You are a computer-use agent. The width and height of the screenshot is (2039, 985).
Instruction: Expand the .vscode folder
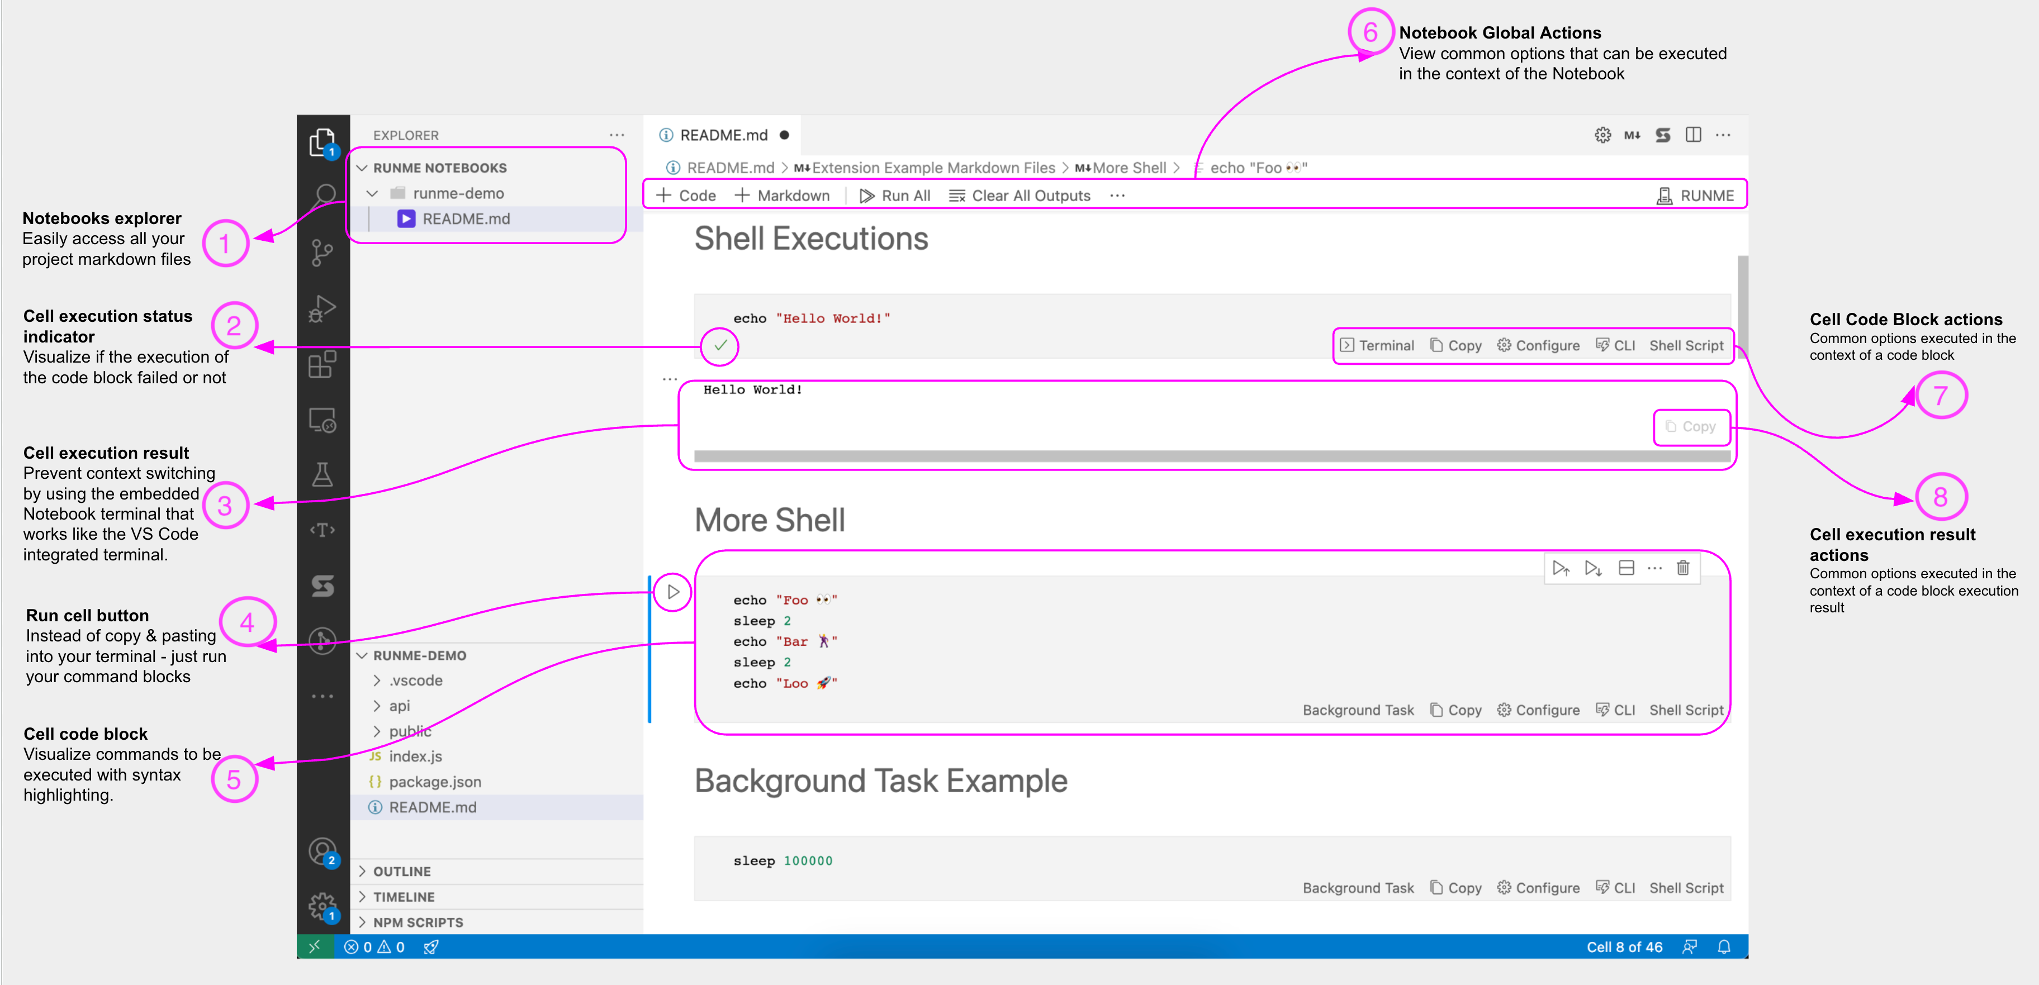click(377, 681)
